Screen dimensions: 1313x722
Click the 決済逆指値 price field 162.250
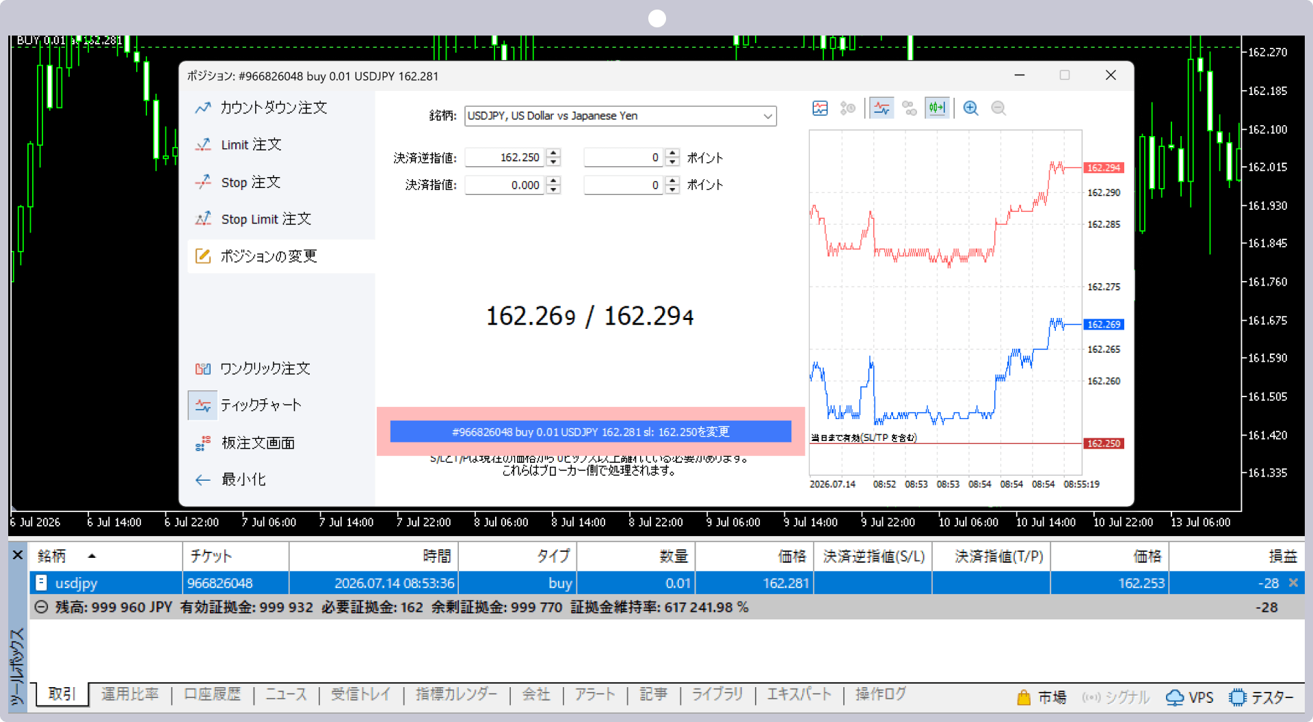point(505,158)
